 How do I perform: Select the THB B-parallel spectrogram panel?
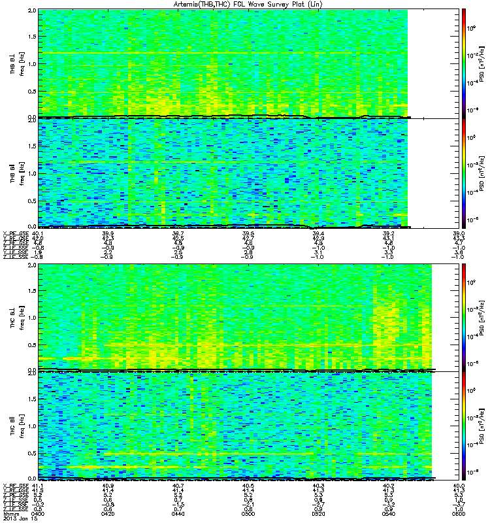pos(248,173)
